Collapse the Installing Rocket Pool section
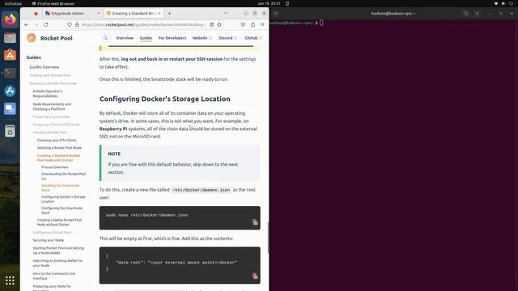Viewport: 518px width, 291px height. point(52,133)
